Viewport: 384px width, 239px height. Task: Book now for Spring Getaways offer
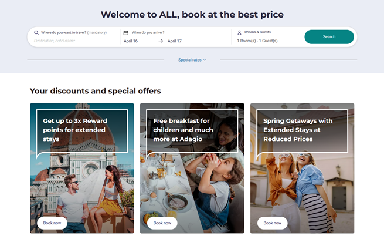click(273, 223)
